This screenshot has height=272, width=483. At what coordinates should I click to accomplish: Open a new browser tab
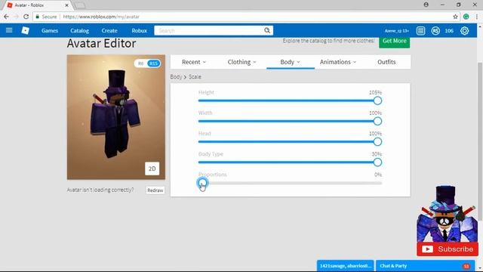click(80, 5)
